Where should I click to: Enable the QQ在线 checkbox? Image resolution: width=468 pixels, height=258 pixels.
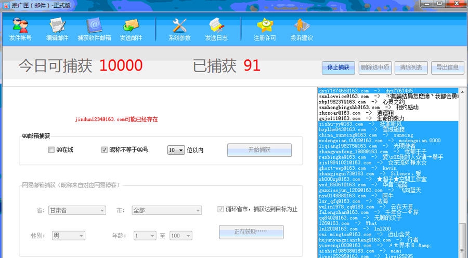(51, 150)
